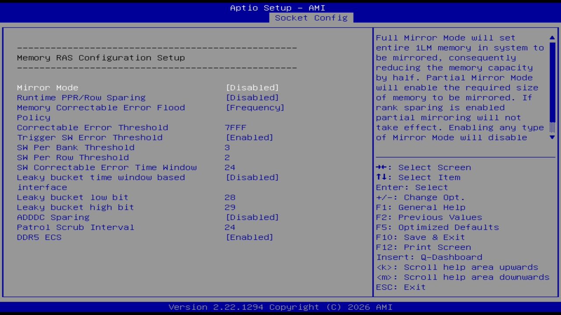The width and height of the screenshot is (561, 315).
Task: Select the SW Per Bank Threshold field
Action: 75,147
